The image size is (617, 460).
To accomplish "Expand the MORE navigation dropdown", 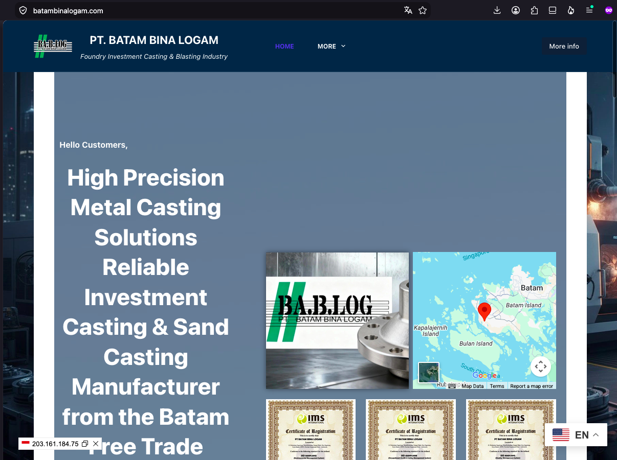I will click(x=332, y=46).
